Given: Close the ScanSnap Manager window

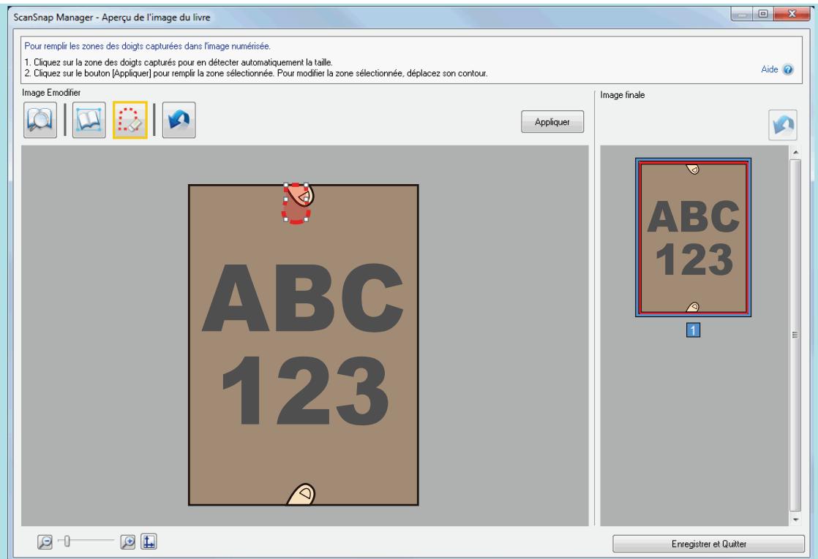Looking at the screenshot, I should pos(792,14).
